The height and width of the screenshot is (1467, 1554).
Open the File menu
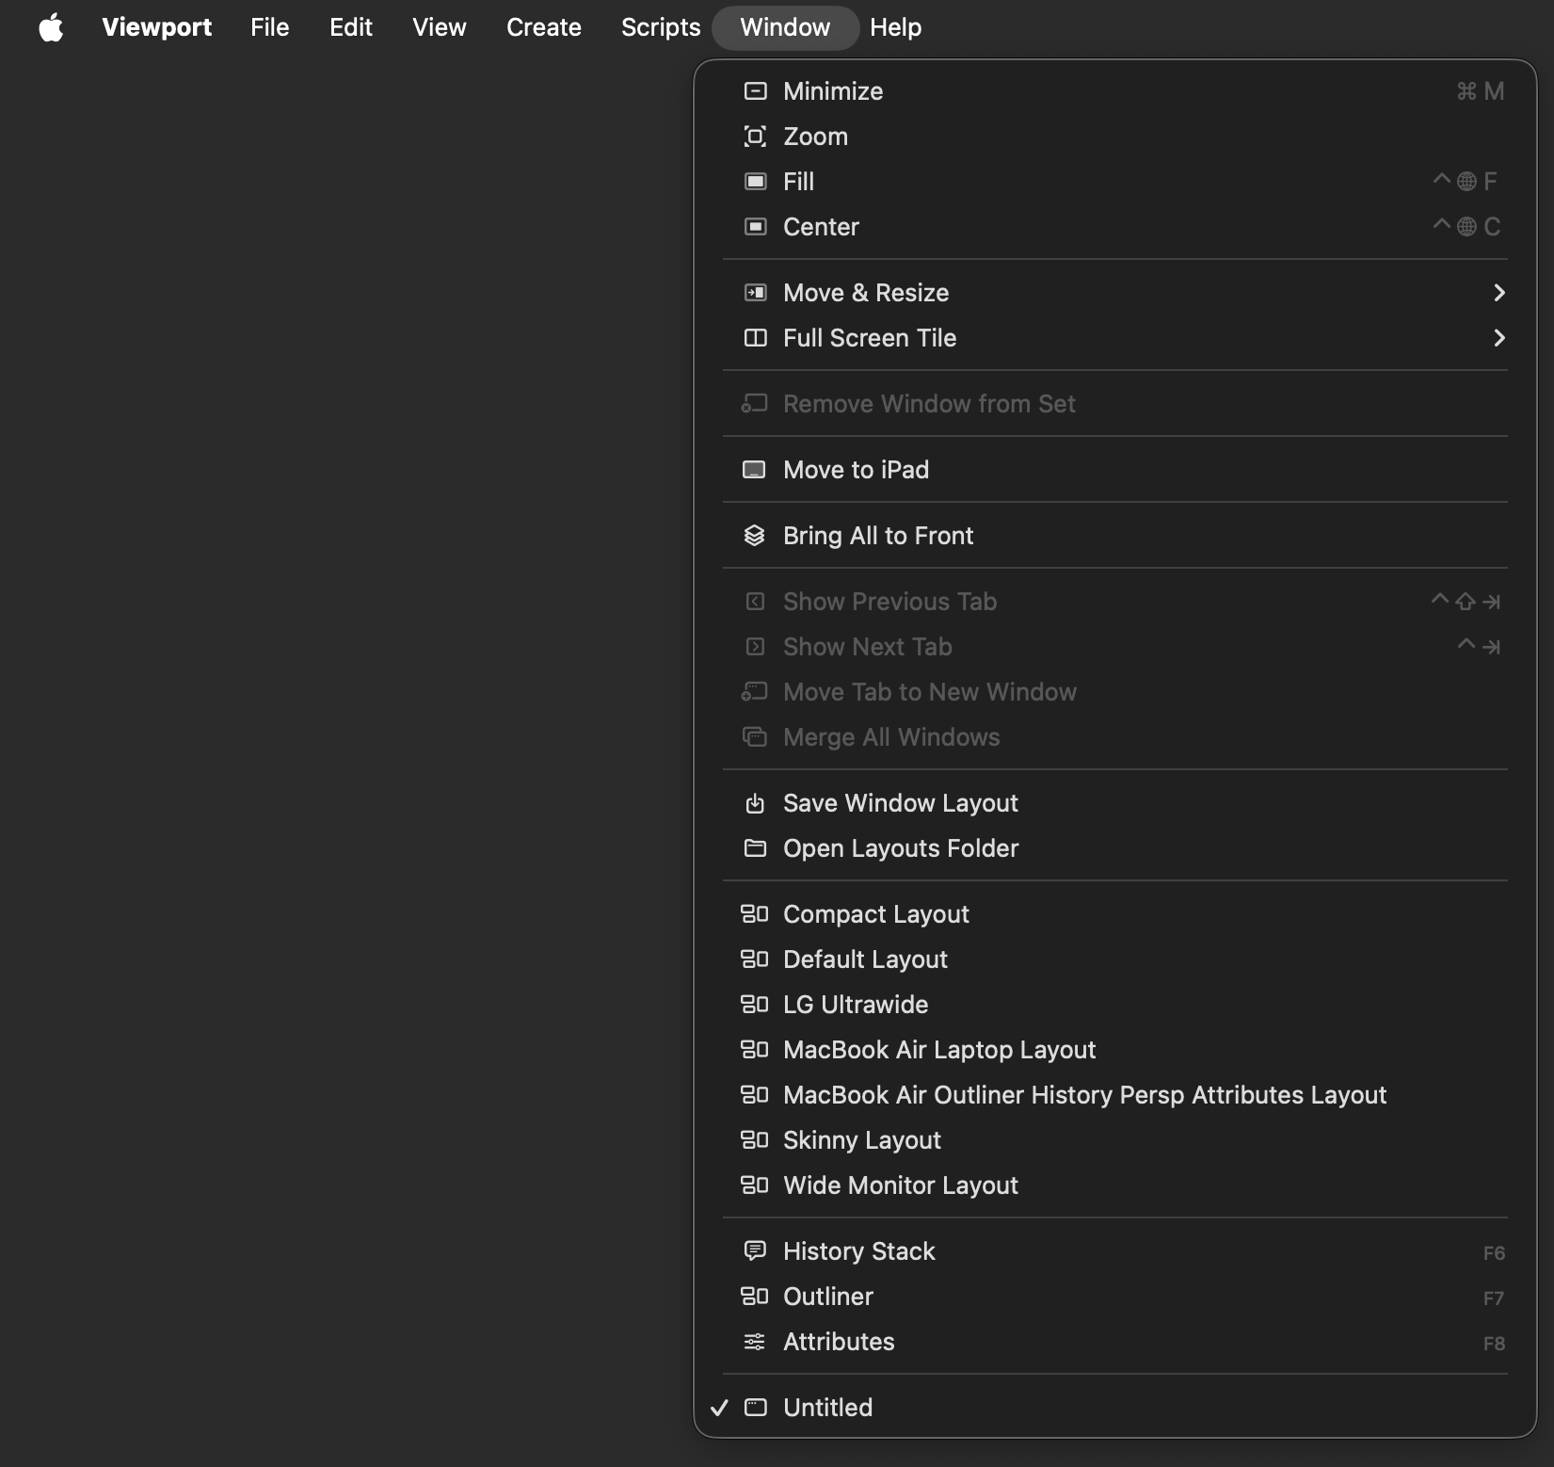[x=270, y=27]
